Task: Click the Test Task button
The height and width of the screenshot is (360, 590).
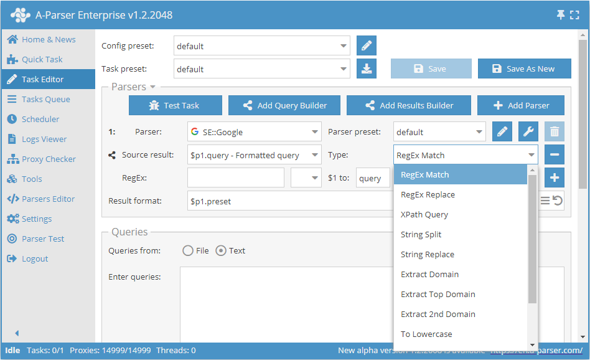Action: (175, 105)
